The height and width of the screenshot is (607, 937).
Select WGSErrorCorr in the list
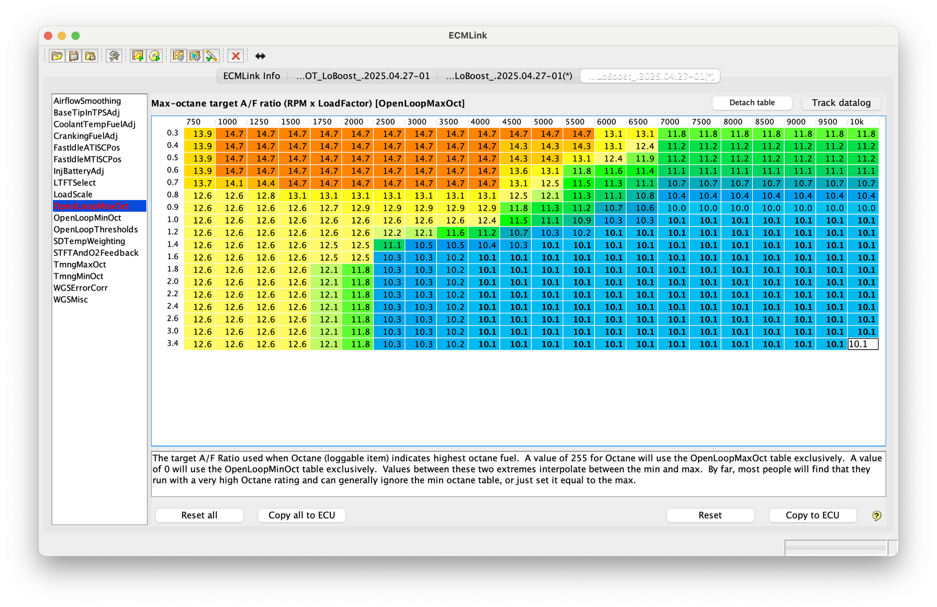[x=99, y=288]
